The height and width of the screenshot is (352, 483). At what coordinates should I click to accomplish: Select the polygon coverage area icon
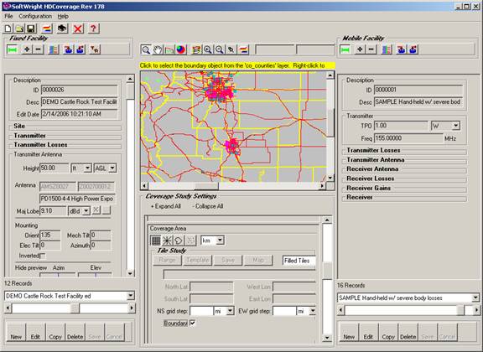(x=179, y=241)
